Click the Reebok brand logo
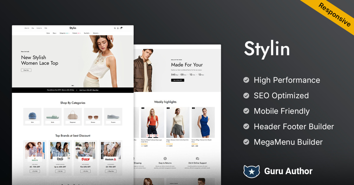The width and height of the screenshot is (354, 185). (x=111, y=159)
